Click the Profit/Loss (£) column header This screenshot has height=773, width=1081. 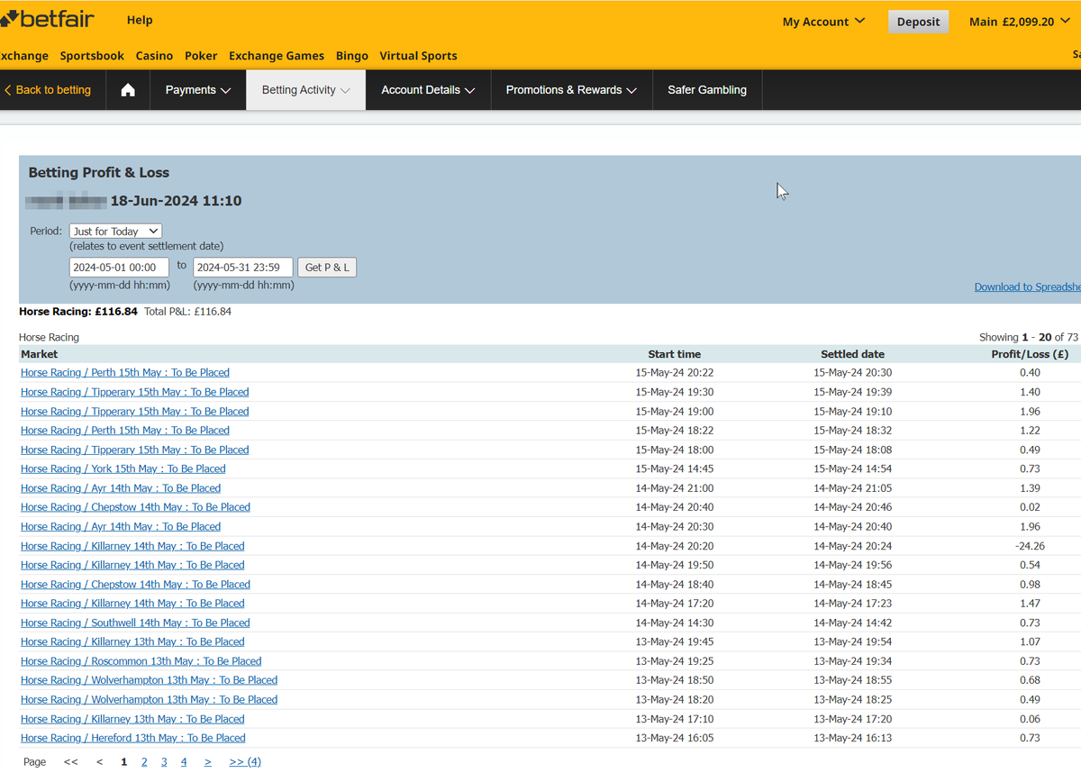(x=1030, y=354)
